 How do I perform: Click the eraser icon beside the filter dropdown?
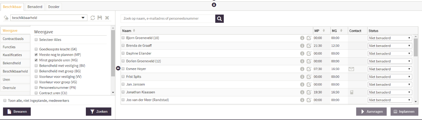coord(6,18)
